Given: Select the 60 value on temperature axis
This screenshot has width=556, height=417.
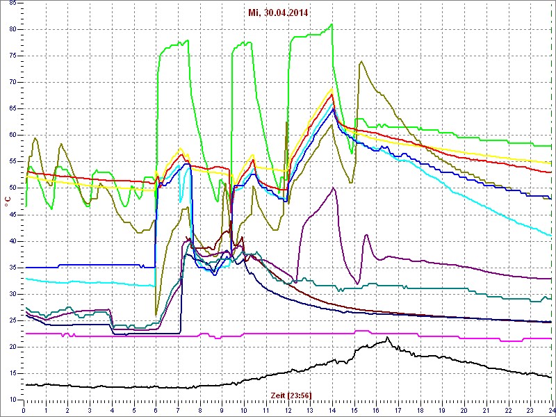Looking at the screenshot, I should [x=12, y=136].
